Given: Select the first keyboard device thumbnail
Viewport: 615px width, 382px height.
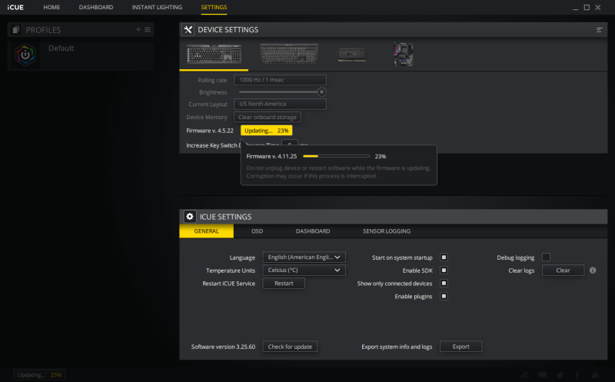Looking at the screenshot, I should coord(214,54).
